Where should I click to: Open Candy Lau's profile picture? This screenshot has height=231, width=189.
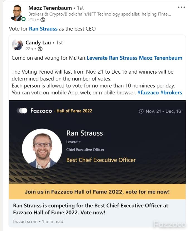point(17,45)
